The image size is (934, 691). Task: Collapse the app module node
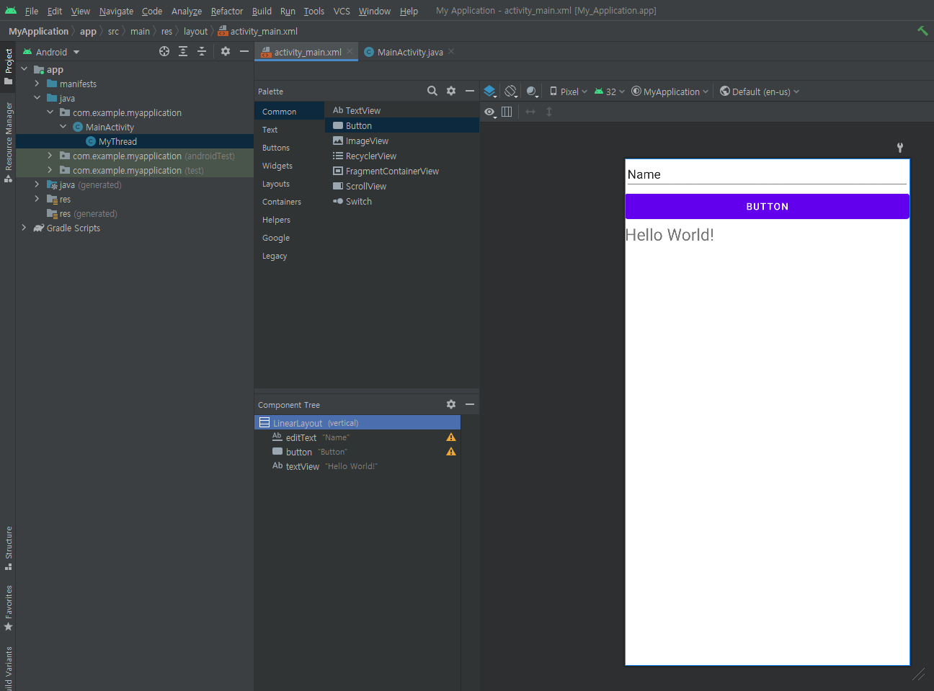(25, 69)
